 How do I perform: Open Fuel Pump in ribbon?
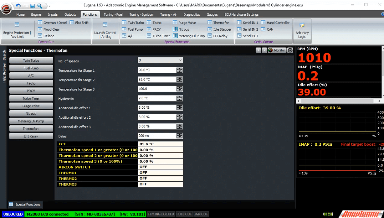(132, 29)
